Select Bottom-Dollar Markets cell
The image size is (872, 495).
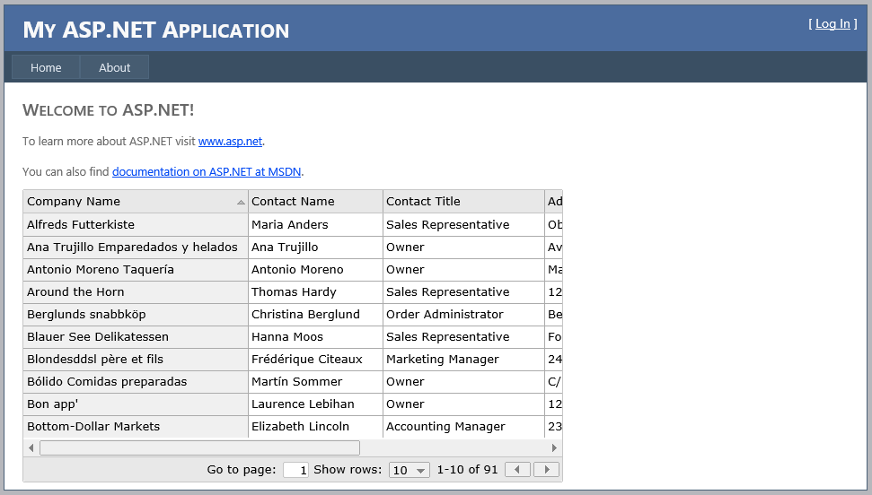136,427
